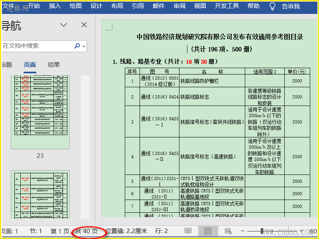The image size is (319, 239).
Task: Go to the 设计 ribbon tab
Action: tap(96, 6)
